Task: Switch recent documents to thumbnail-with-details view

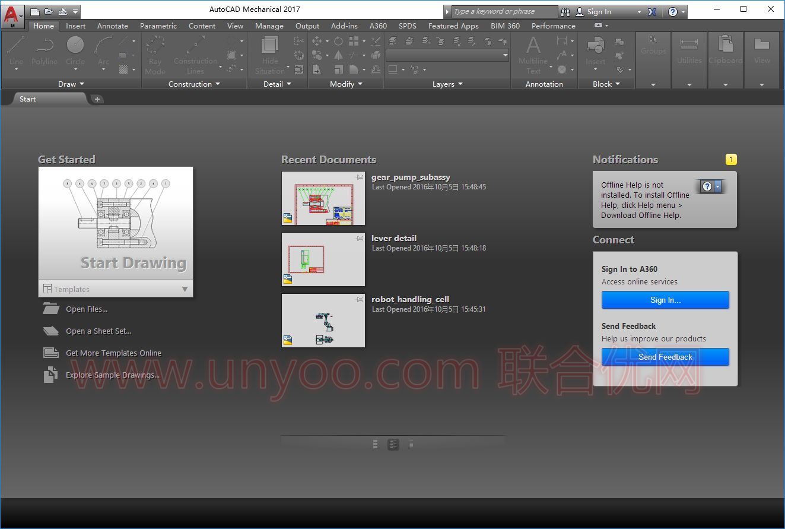Action: (393, 444)
